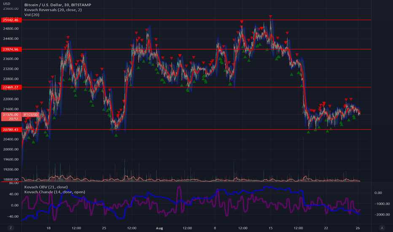Screen dimensions: 393x232
Task: Select the horizontal line at 22469.27
Action: (196, 87)
